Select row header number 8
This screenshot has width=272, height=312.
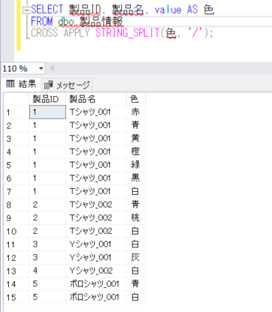tap(17, 204)
